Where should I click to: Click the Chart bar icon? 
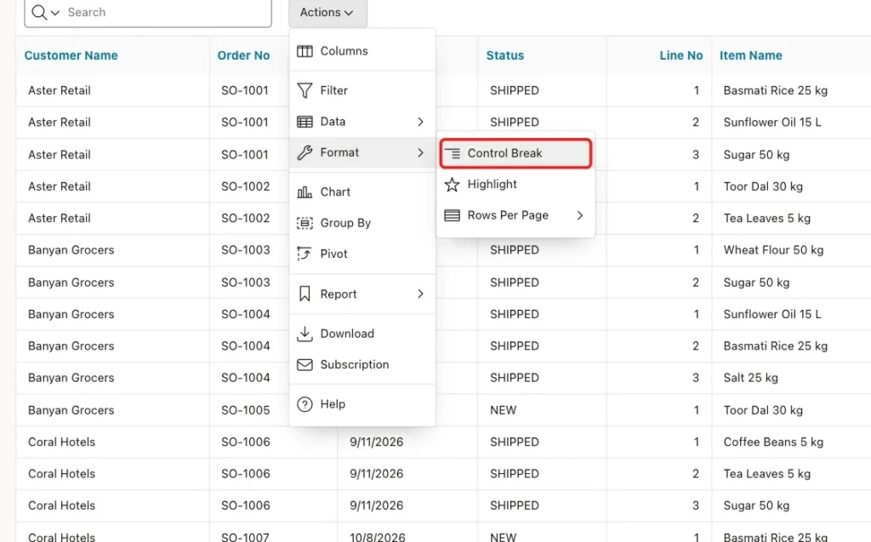click(x=305, y=192)
